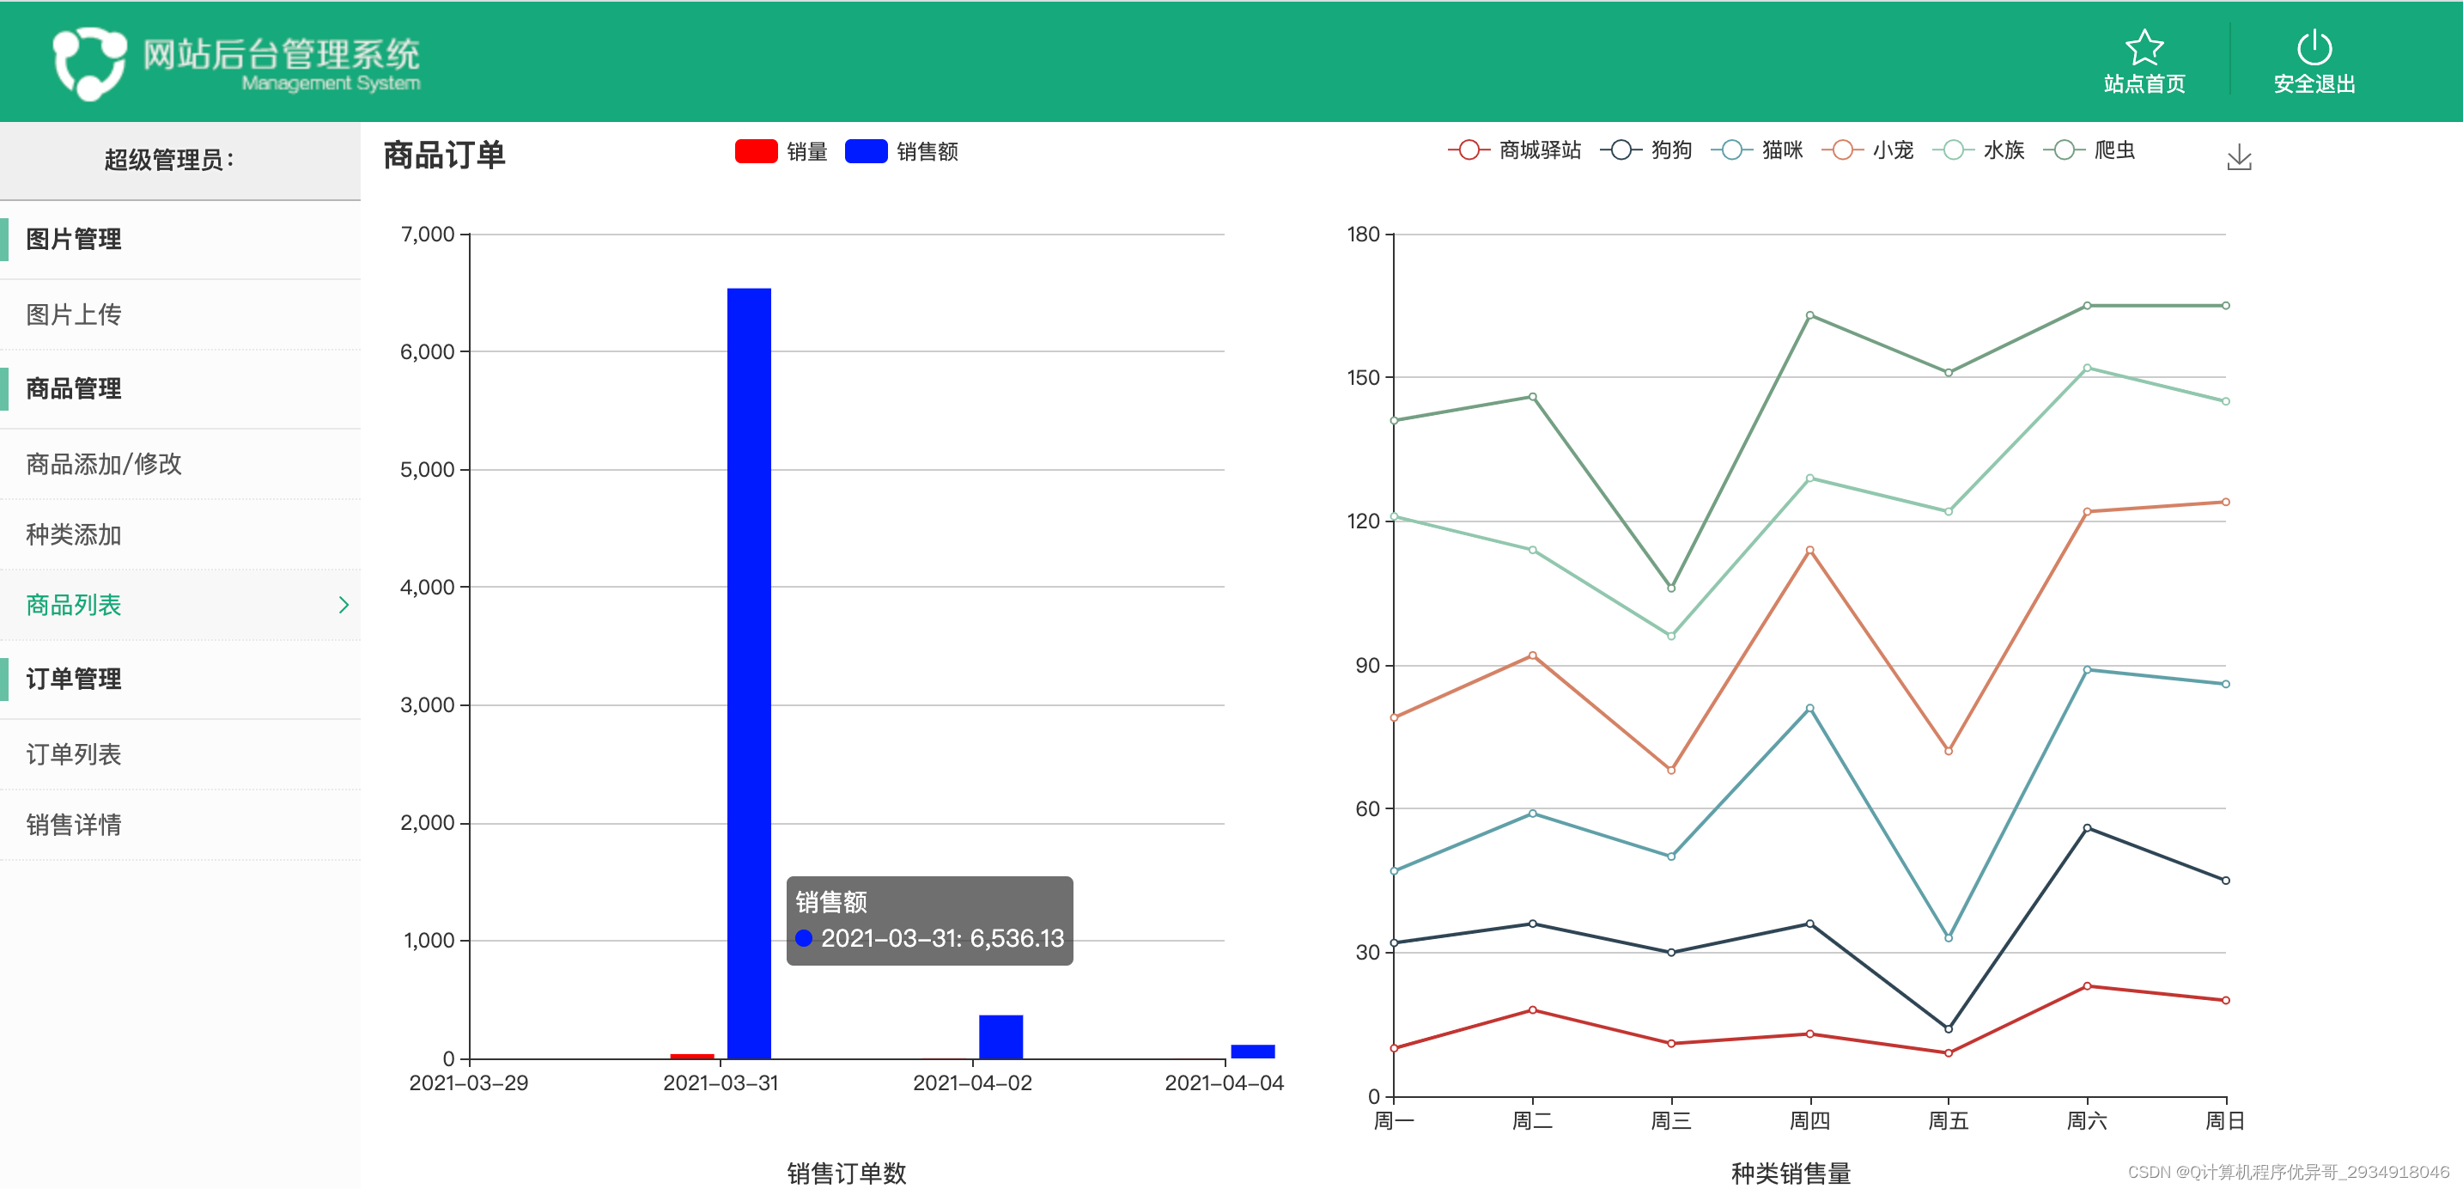Click the 2021-03-29 axis label
This screenshot has width=2463, height=1189.
(469, 1082)
